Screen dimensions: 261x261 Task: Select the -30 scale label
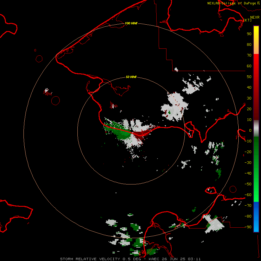tap(248, 163)
